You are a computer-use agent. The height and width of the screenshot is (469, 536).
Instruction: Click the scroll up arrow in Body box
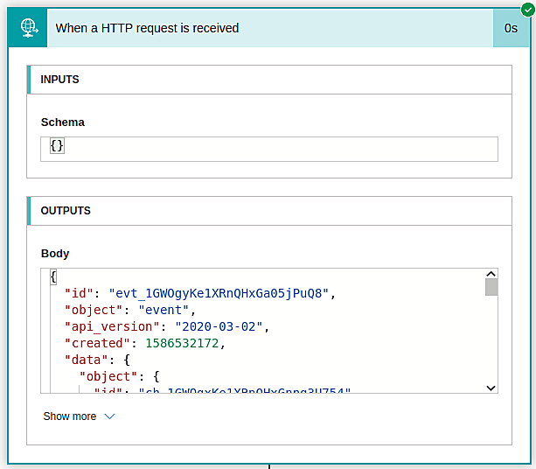pos(491,275)
